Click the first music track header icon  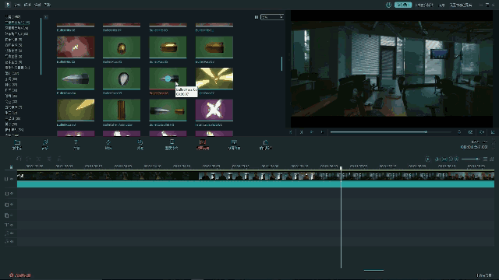(6, 233)
